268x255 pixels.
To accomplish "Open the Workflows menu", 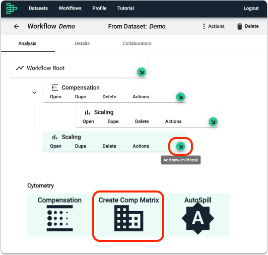I will pos(70,8).
